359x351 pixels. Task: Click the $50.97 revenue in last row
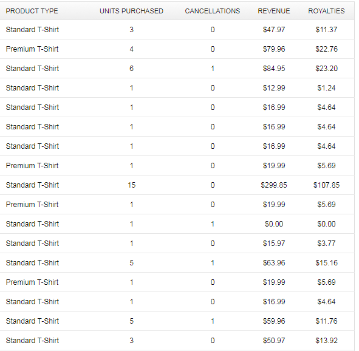tap(274, 341)
